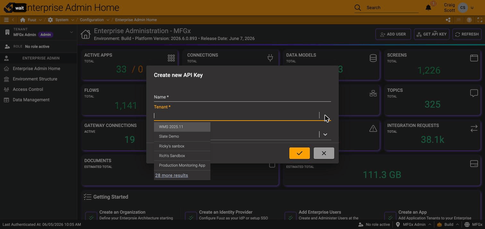Screen dimensions: 485x229
Task: Select WMS 2025.11 tenant option
Action: [182, 127]
